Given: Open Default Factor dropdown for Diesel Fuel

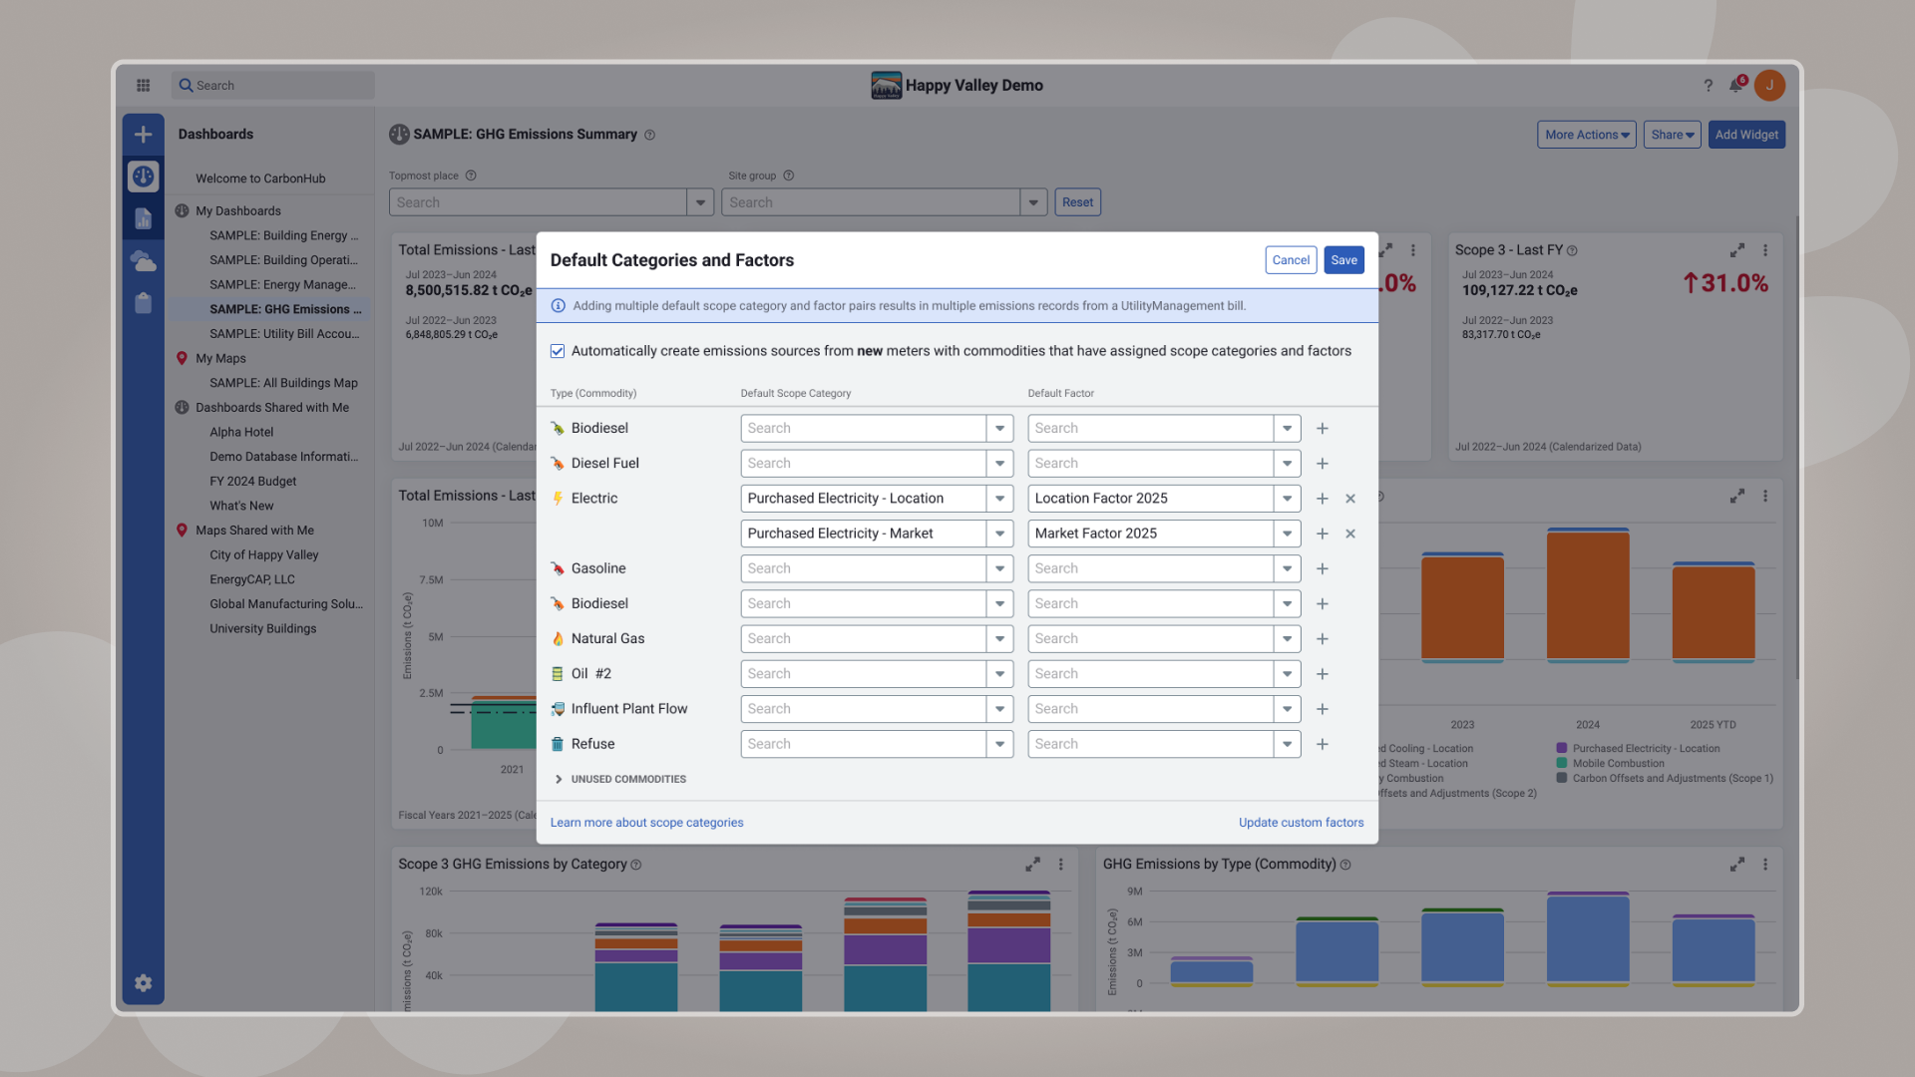Looking at the screenshot, I should tap(1287, 464).
